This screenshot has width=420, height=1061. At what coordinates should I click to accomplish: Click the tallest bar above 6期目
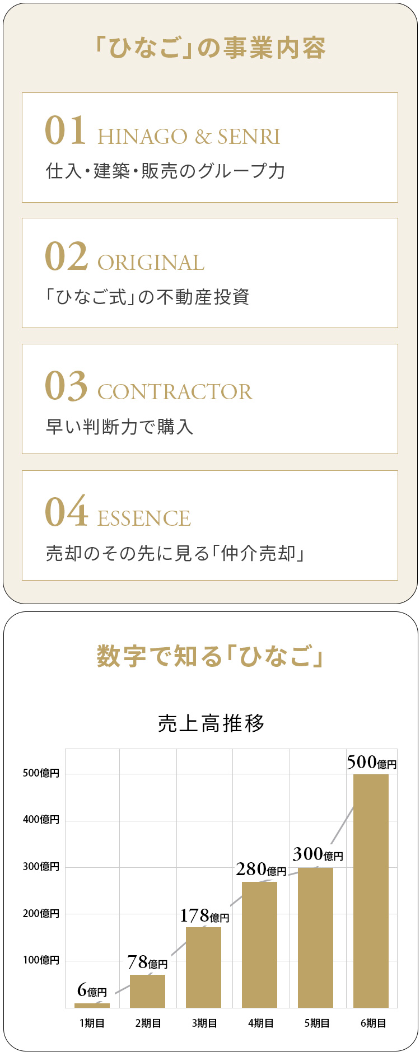tap(371, 891)
